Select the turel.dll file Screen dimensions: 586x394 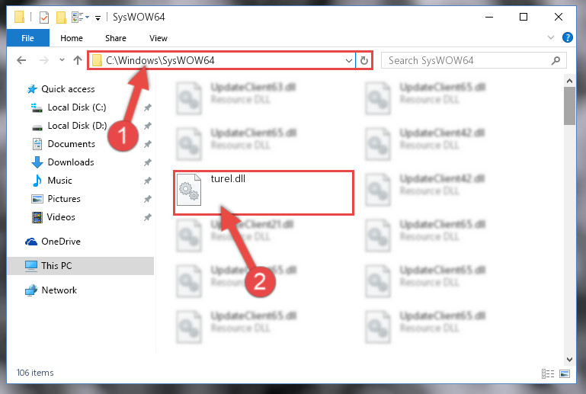263,193
